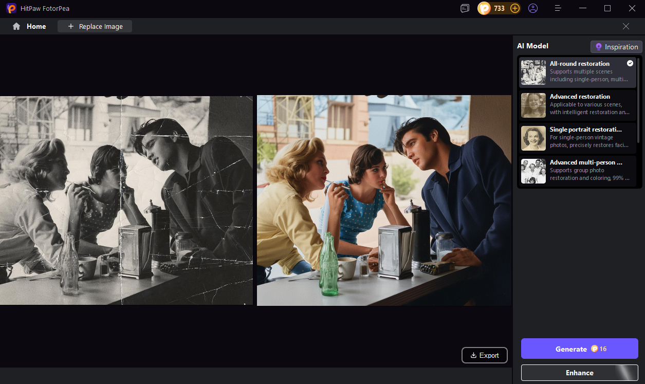Click the checkmark on All-round restoration
The image size is (645, 384).
click(x=630, y=63)
